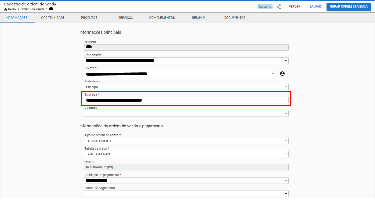
Task: Open the Responsável dropdown
Action: click(x=186, y=61)
